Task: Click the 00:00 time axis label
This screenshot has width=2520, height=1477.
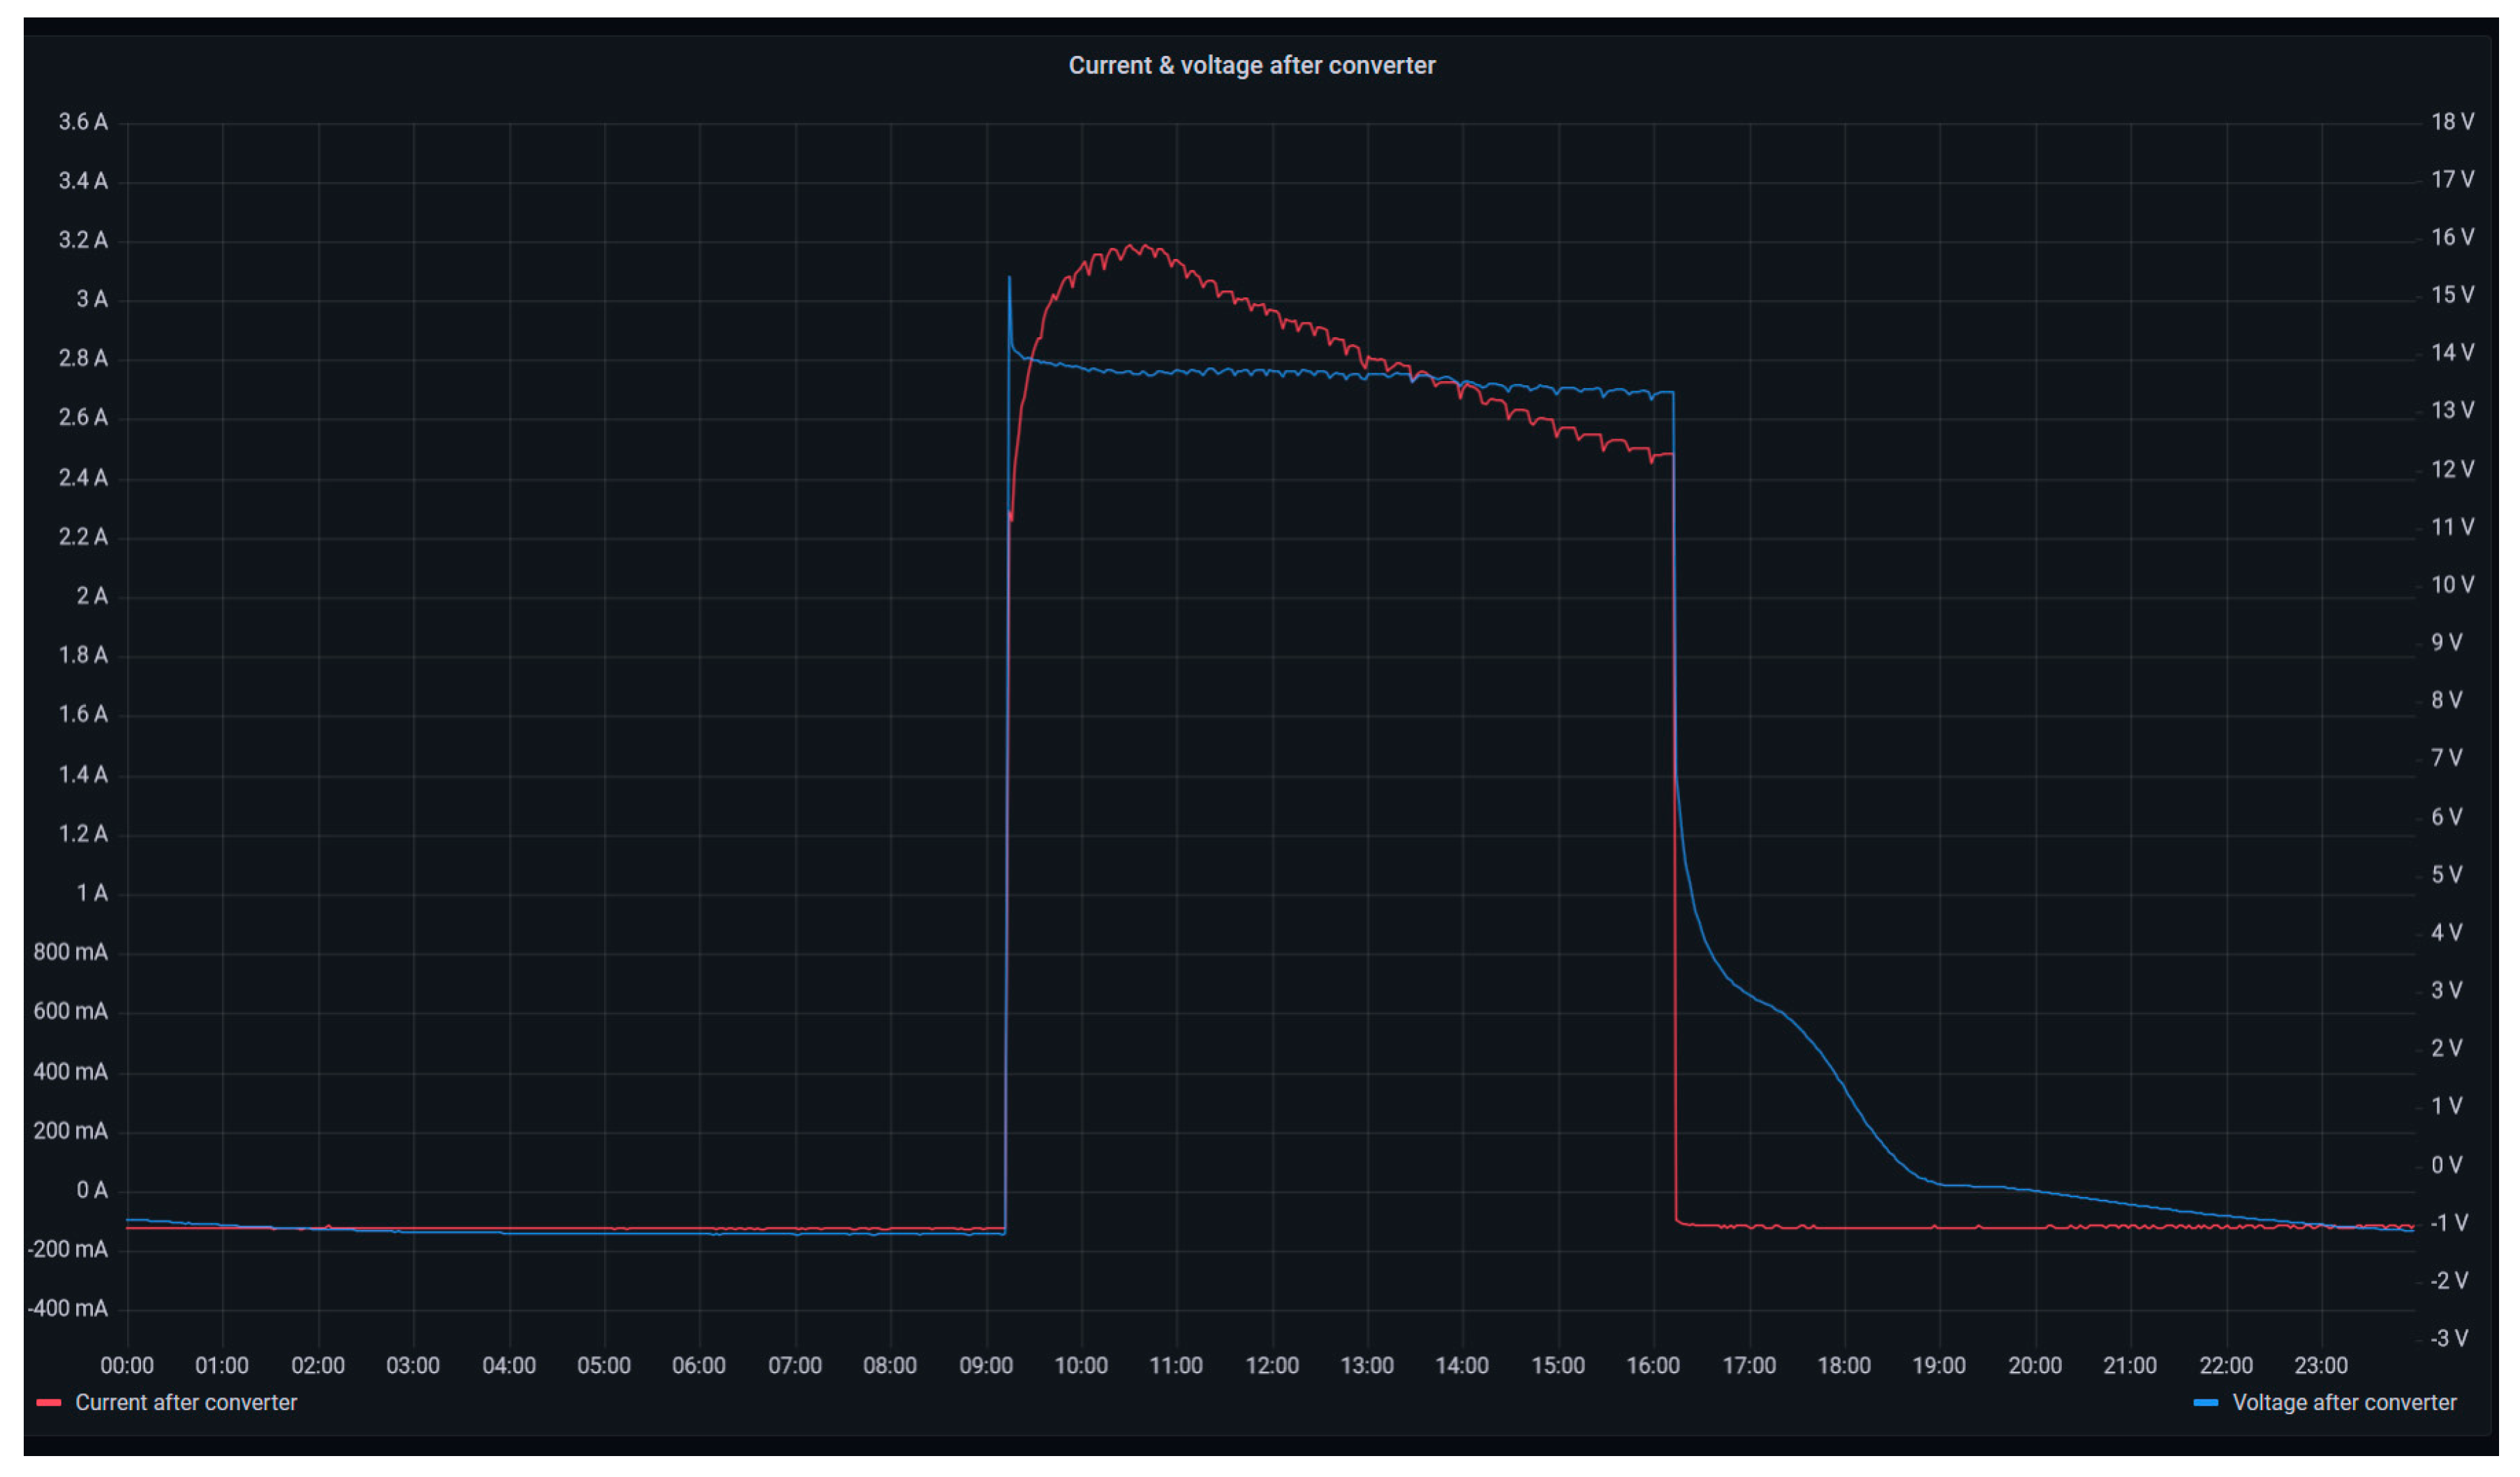Action: pyautogui.click(x=127, y=1365)
